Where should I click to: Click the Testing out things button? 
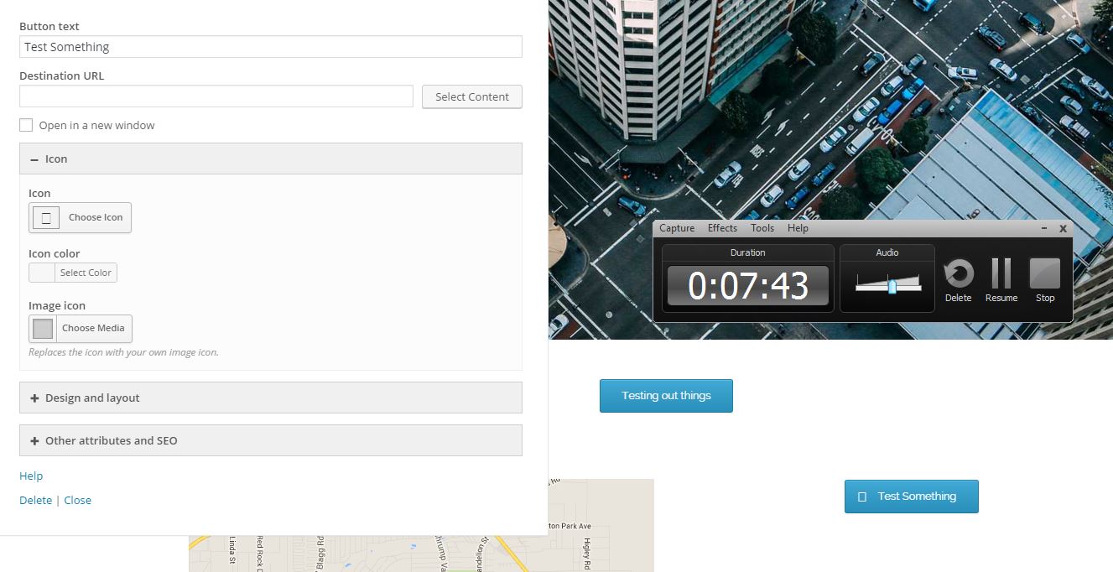point(666,396)
